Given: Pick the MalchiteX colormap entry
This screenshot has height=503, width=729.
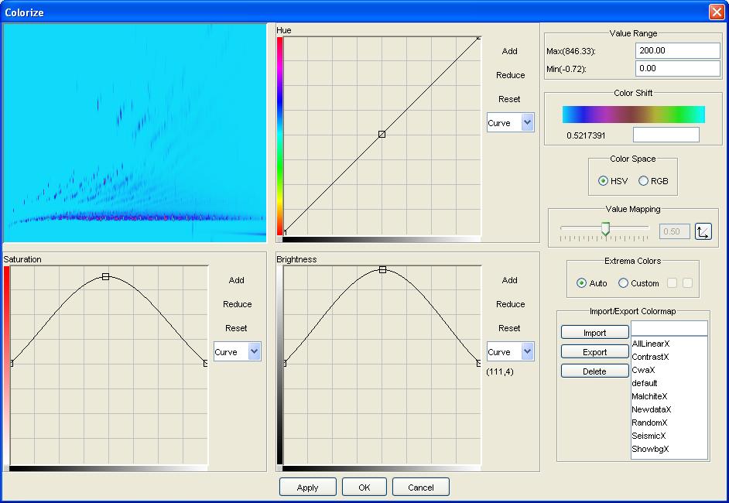Looking at the screenshot, I should click(x=649, y=396).
